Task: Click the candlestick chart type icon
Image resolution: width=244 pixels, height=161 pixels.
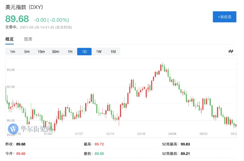Action: 231,52
